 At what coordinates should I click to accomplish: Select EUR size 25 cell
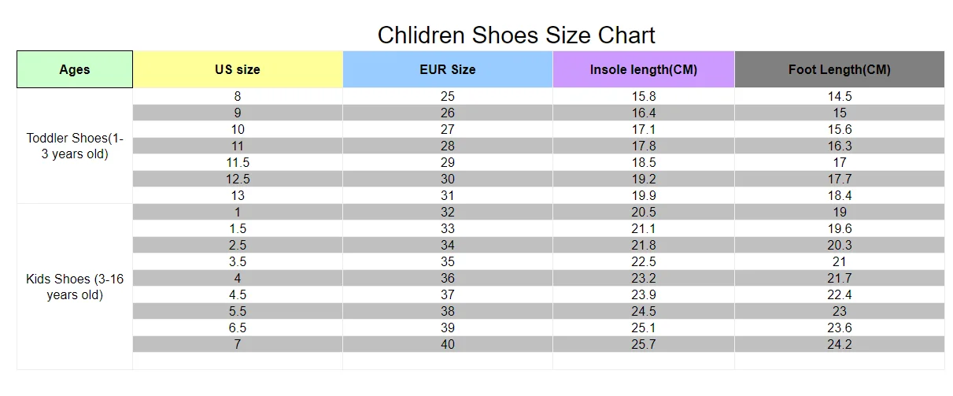(x=448, y=96)
